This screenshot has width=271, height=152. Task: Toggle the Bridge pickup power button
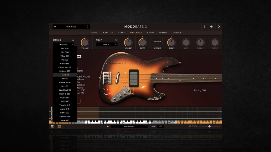click(x=73, y=40)
